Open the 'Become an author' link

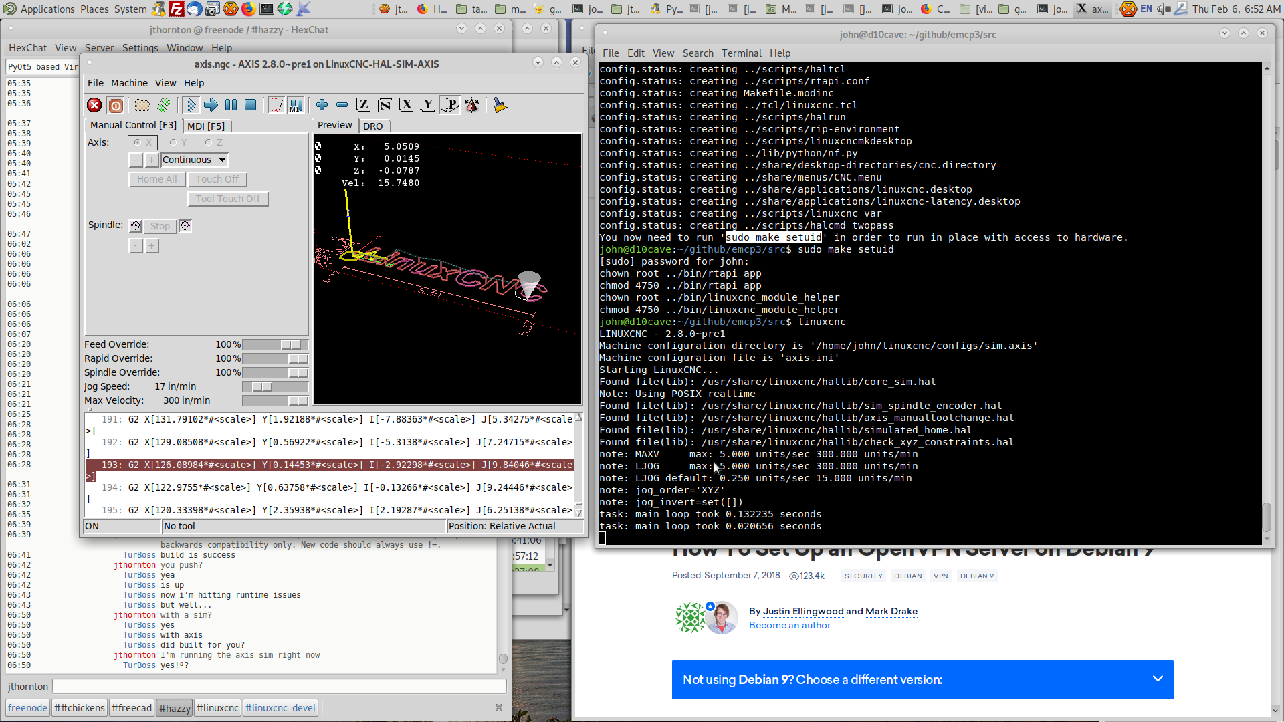coord(789,626)
